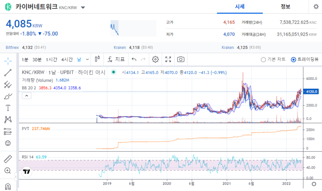Set interval to 30분

click(x=37, y=59)
